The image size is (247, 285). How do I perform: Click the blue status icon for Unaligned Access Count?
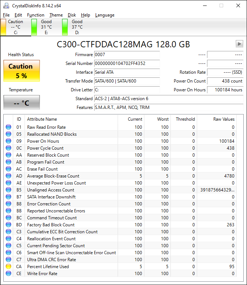click(8, 190)
